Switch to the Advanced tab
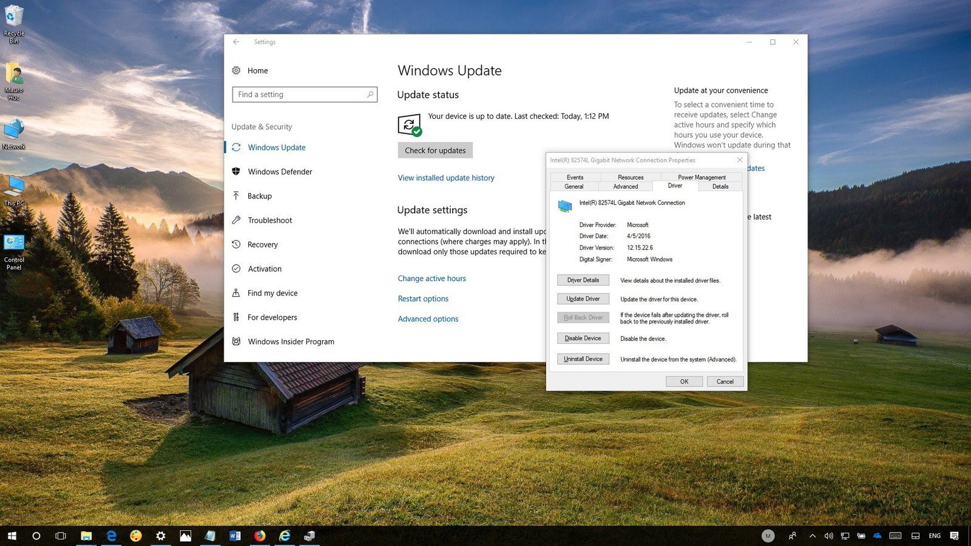The width and height of the screenshot is (971, 546). 625,186
